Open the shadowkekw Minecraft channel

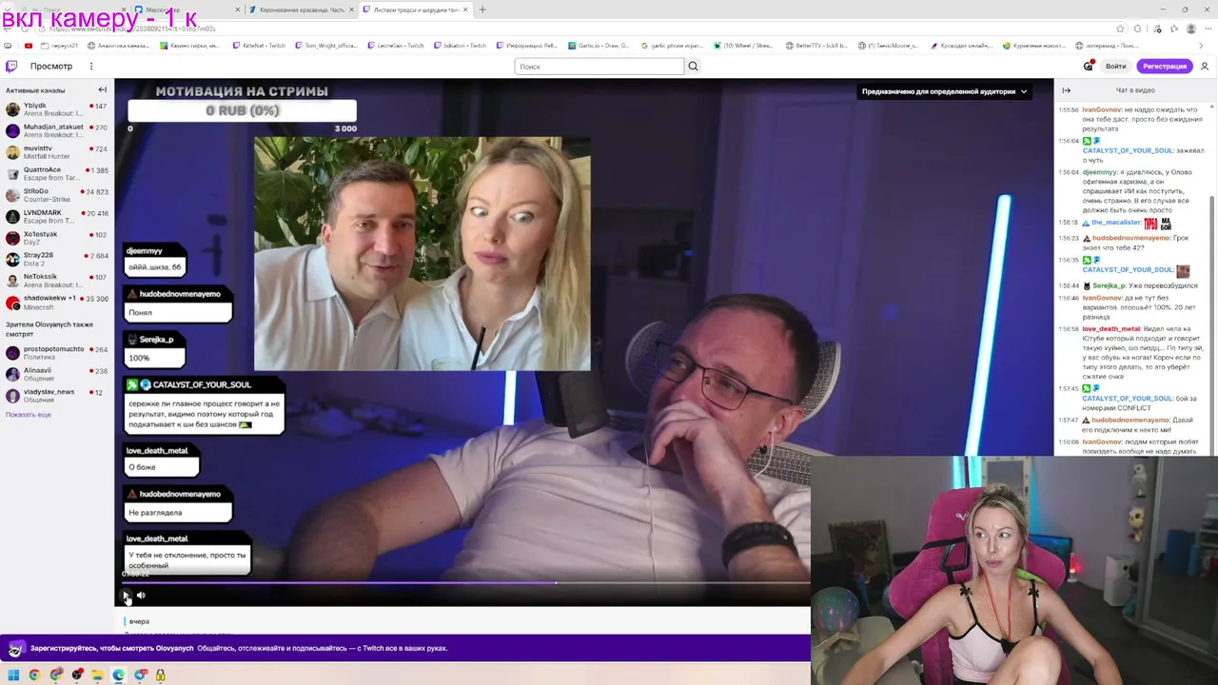pos(55,303)
